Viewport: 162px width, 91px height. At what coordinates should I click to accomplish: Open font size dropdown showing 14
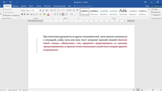[38, 10]
